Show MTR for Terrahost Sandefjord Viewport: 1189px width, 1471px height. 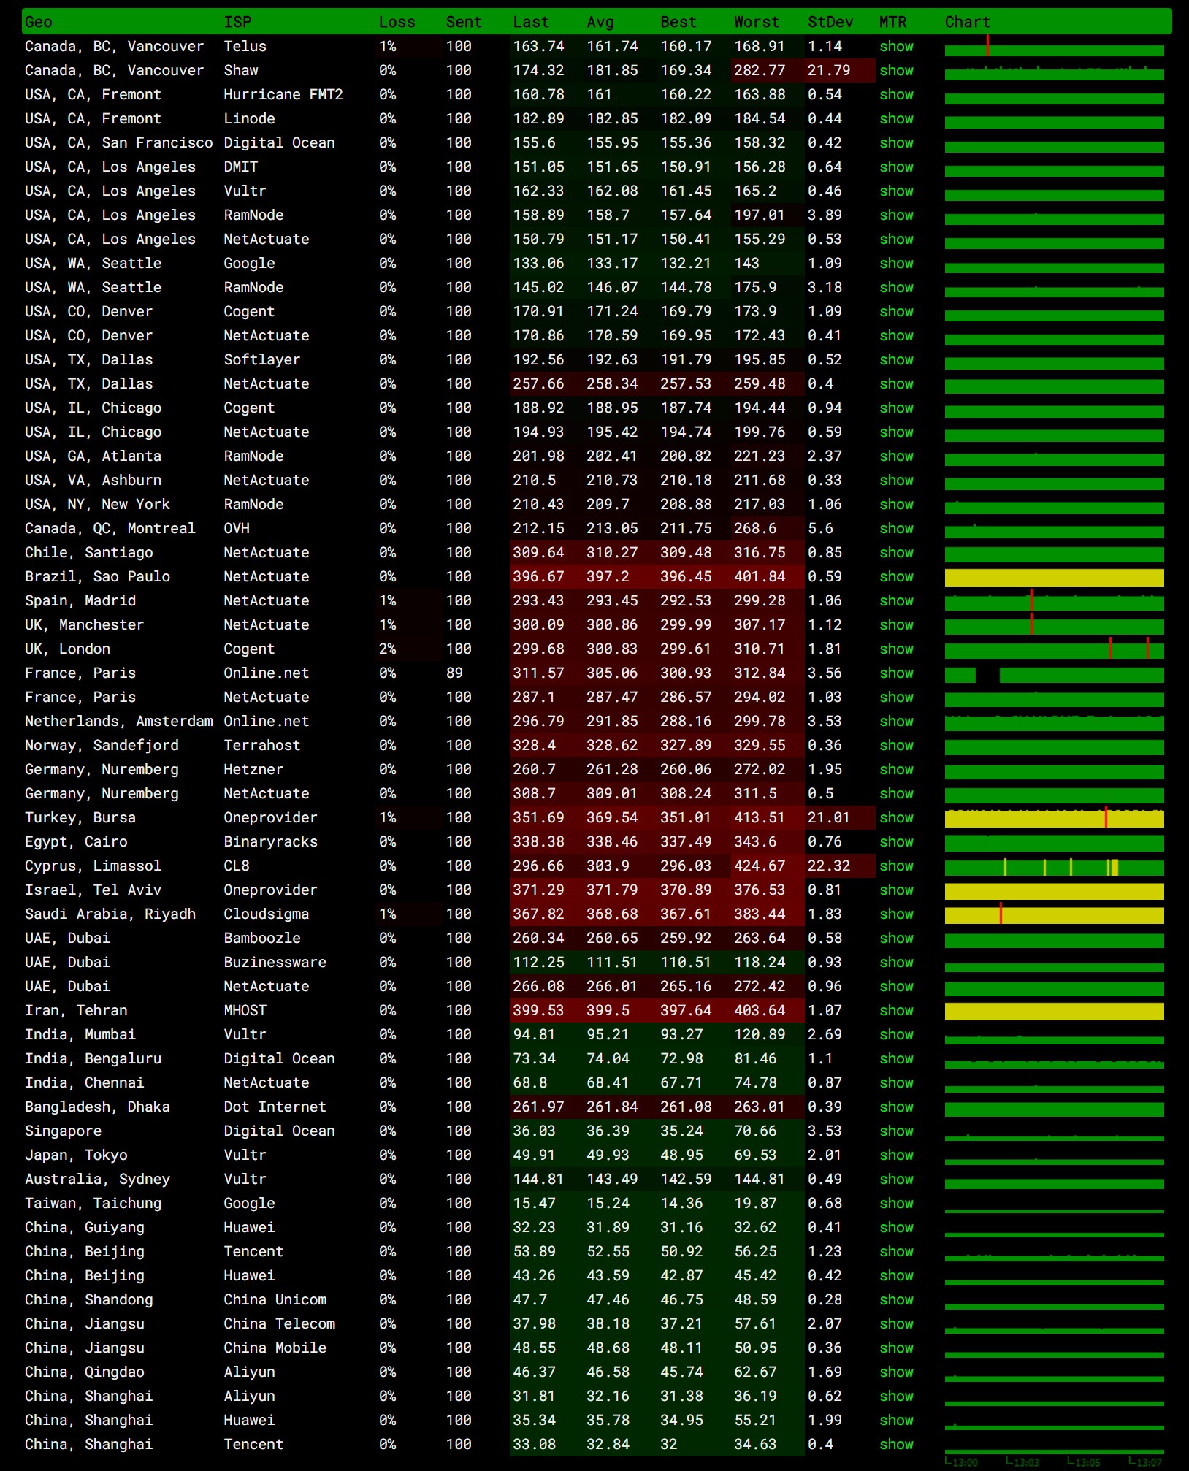[896, 745]
